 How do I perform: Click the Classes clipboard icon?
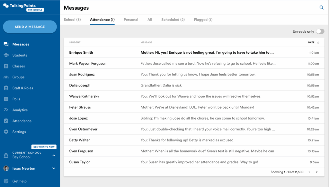click(6, 66)
